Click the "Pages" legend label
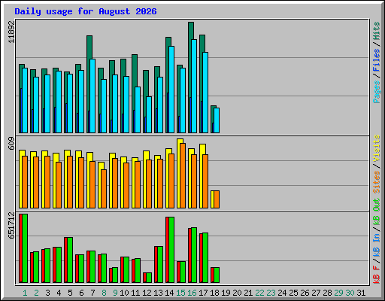 (377, 92)
